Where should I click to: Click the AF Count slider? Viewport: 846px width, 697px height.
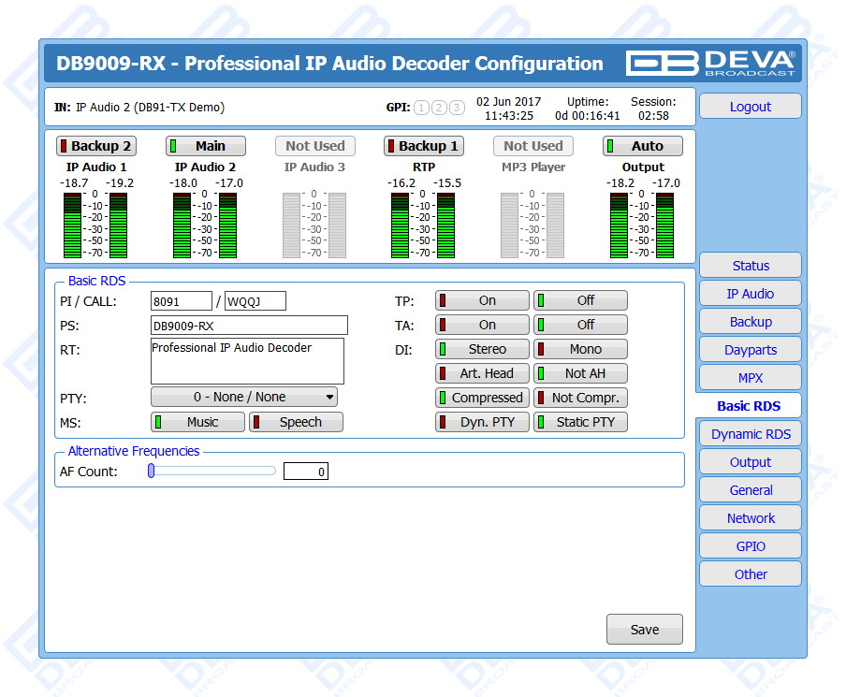coord(212,472)
